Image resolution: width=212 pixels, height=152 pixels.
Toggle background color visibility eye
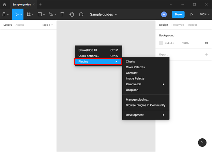[x=206, y=43]
